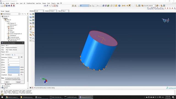This screenshot has height=99, width=176.
Task: Open the Load Manager icon
Action: click(33, 14)
